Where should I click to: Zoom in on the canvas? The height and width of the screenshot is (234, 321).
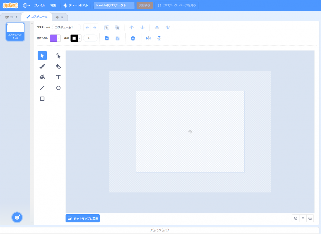[x=310, y=218]
